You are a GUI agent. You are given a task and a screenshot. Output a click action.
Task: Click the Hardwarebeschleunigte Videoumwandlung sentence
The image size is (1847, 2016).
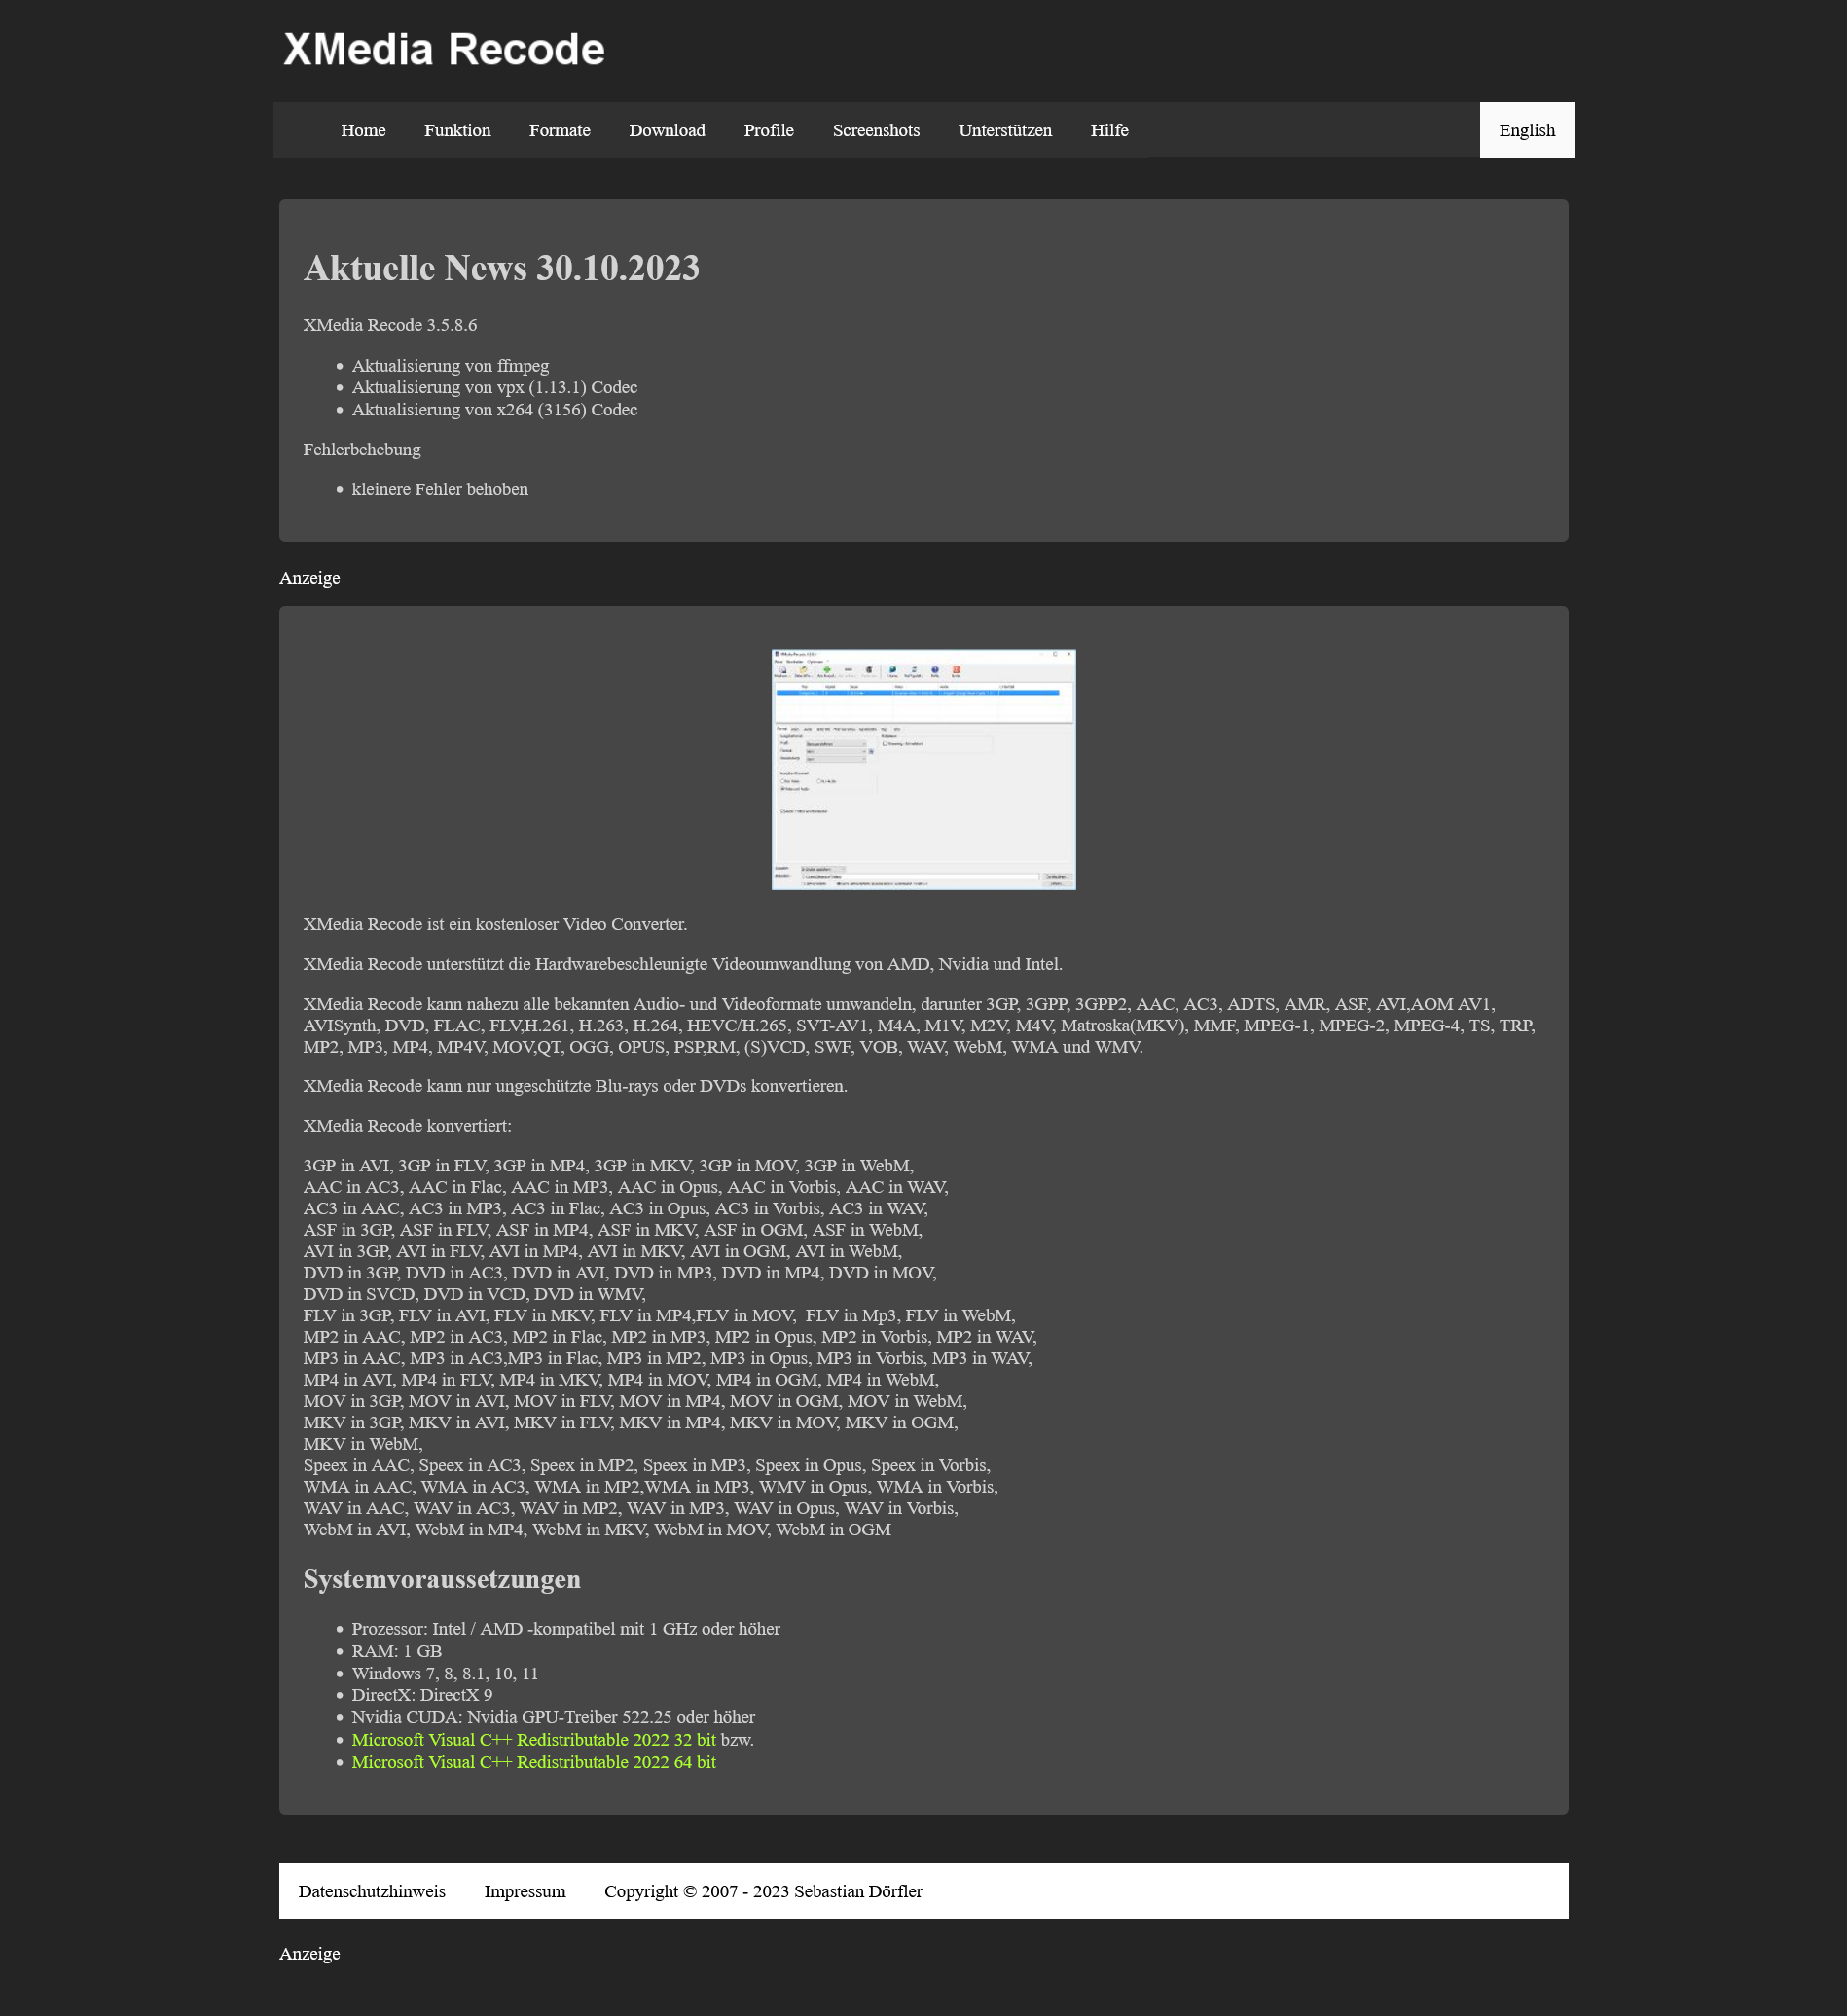[683, 964]
